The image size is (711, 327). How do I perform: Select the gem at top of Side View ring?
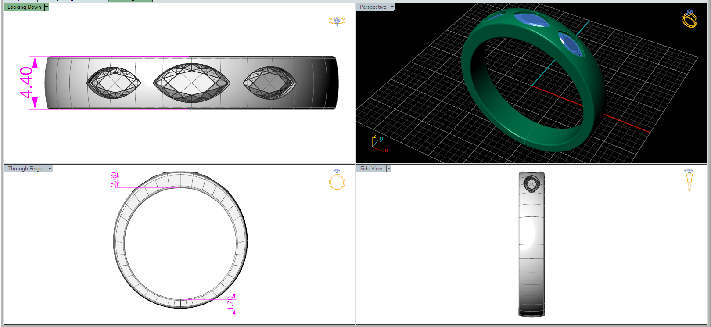click(531, 184)
